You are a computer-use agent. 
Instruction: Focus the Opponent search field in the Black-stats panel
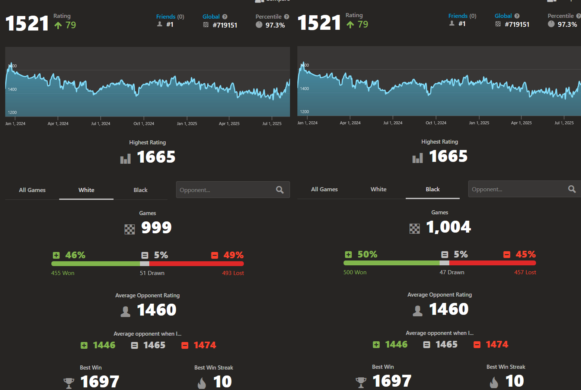524,189
